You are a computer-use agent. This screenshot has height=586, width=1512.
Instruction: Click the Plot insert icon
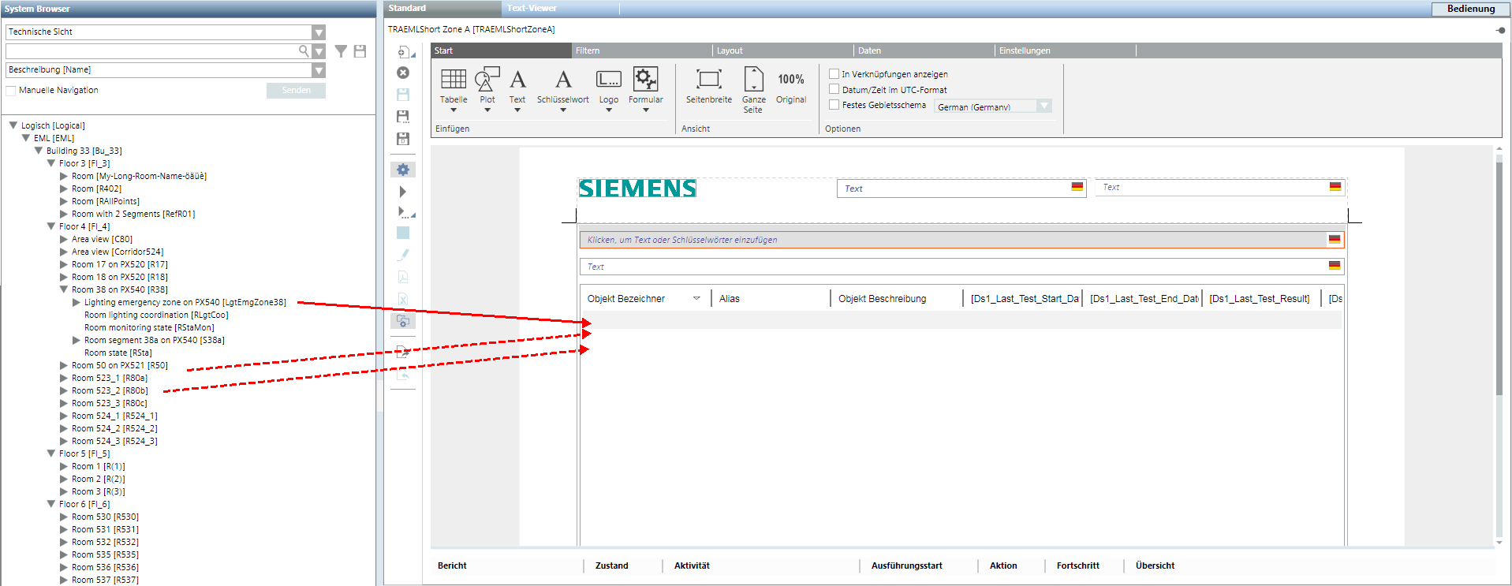pyautogui.click(x=487, y=80)
